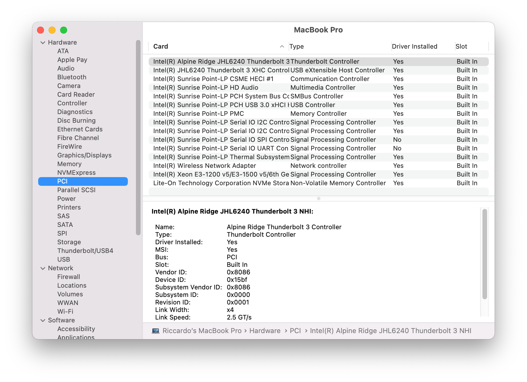Click Hardware in the path bar

pos(265,331)
